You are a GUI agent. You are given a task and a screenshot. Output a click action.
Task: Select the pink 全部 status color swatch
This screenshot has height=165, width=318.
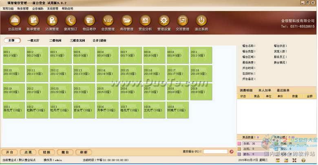click(x=239, y=144)
